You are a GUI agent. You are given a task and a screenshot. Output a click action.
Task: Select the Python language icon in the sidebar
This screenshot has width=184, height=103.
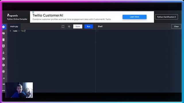tap(3, 27)
